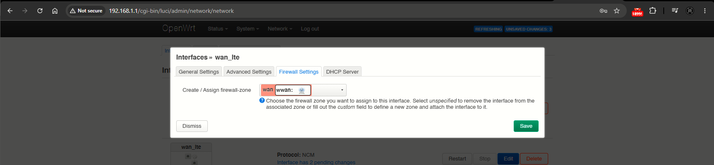The image size is (714, 165).
Task: Click the Not secure site indicator
Action: (86, 11)
